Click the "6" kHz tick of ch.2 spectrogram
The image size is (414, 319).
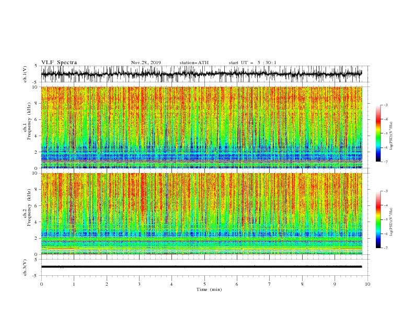coord(37,206)
